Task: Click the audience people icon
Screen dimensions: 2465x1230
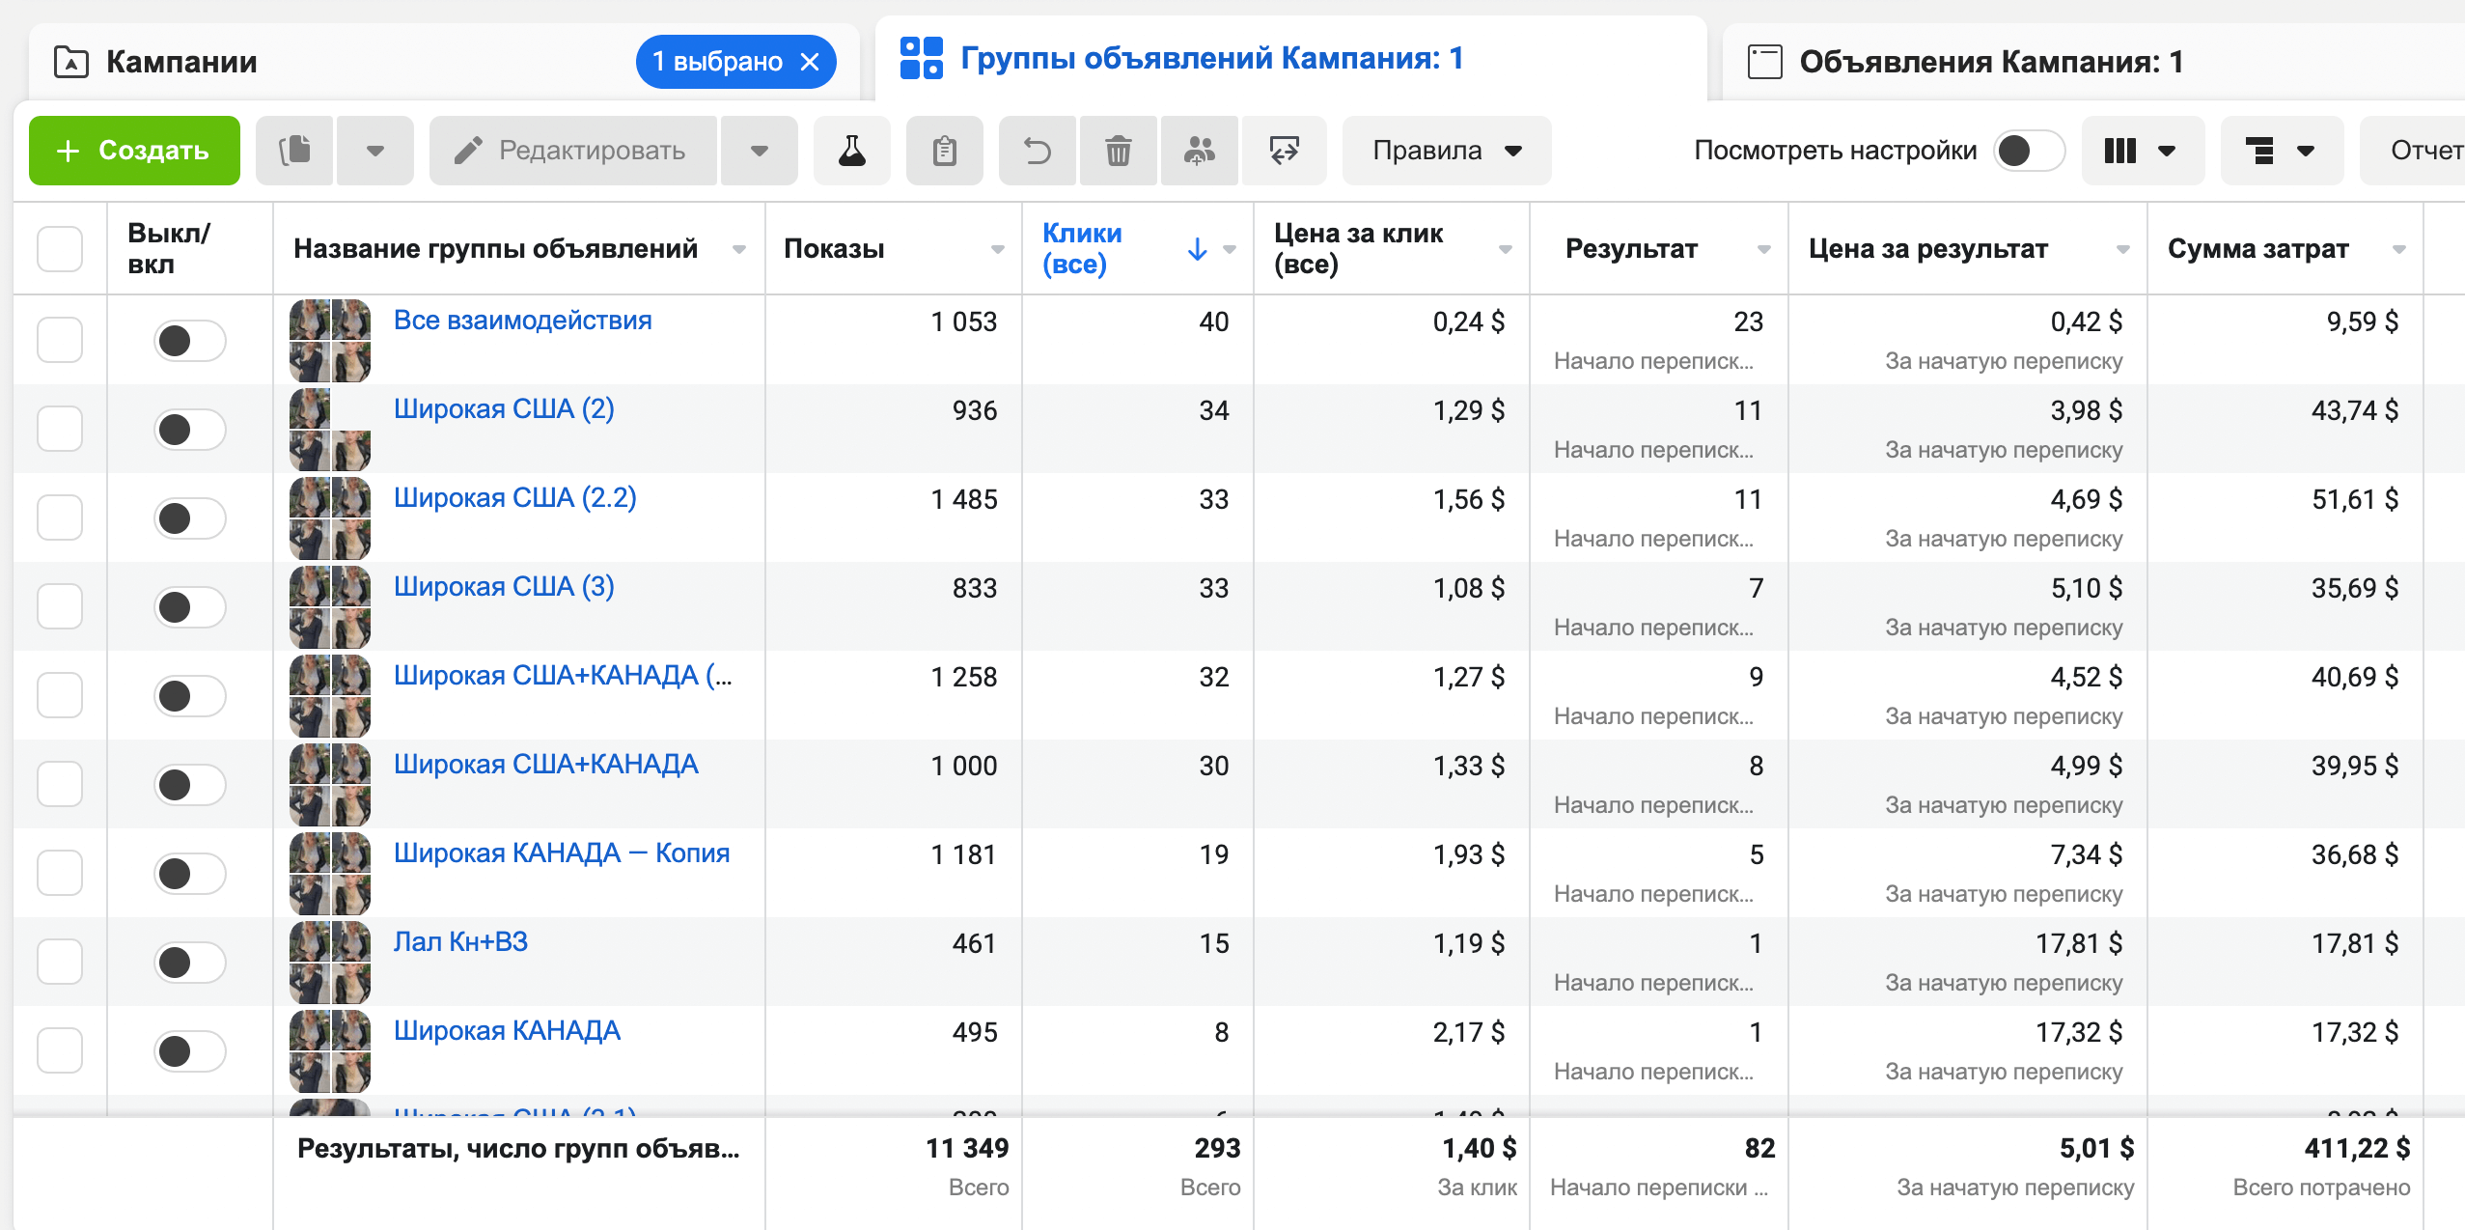Action: pos(1199,151)
